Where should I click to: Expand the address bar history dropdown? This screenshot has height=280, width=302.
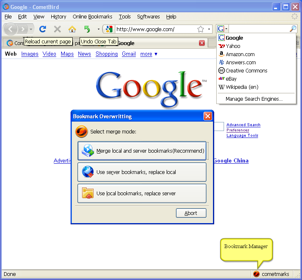[x=209, y=29]
